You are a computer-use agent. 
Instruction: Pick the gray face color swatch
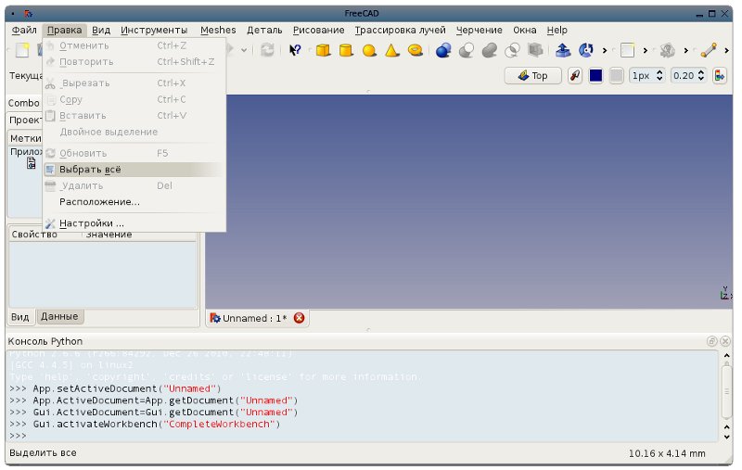(616, 76)
